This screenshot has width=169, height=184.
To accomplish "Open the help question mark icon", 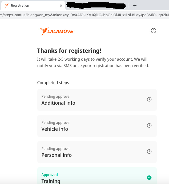I will coord(153,31).
